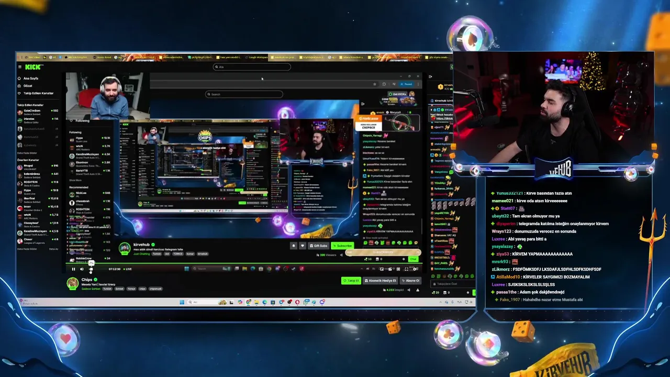Click the Ara search field
670x377 pixels.
point(252,67)
